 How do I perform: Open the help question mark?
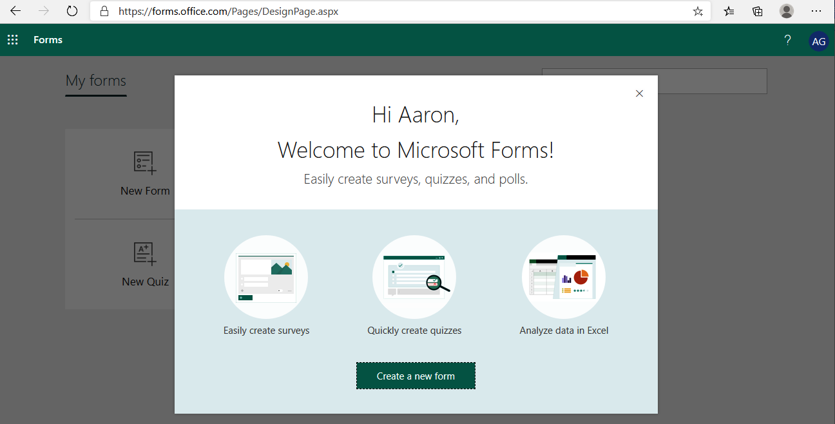click(787, 40)
